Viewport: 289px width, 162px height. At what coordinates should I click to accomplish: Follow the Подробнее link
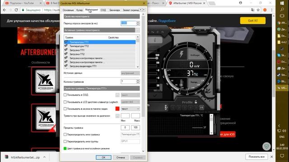pos(167,21)
